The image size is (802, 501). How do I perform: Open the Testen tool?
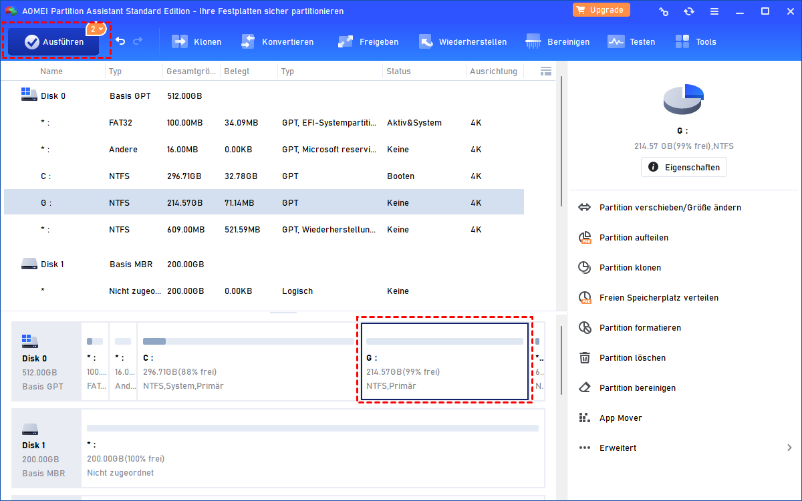coord(631,41)
